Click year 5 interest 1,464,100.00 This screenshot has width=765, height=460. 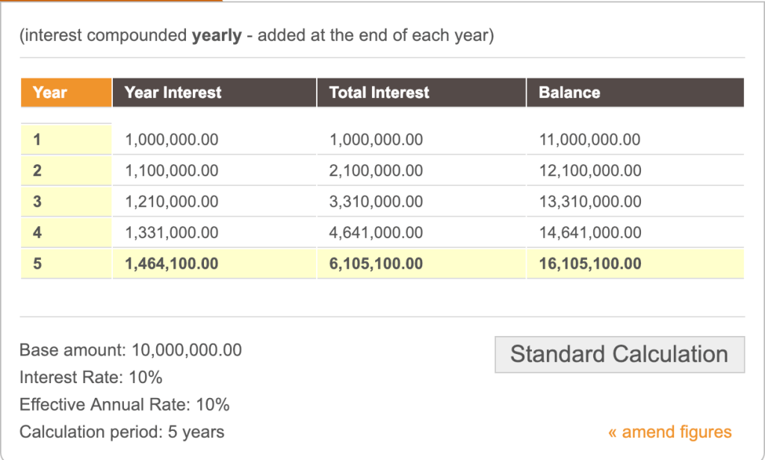(172, 264)
